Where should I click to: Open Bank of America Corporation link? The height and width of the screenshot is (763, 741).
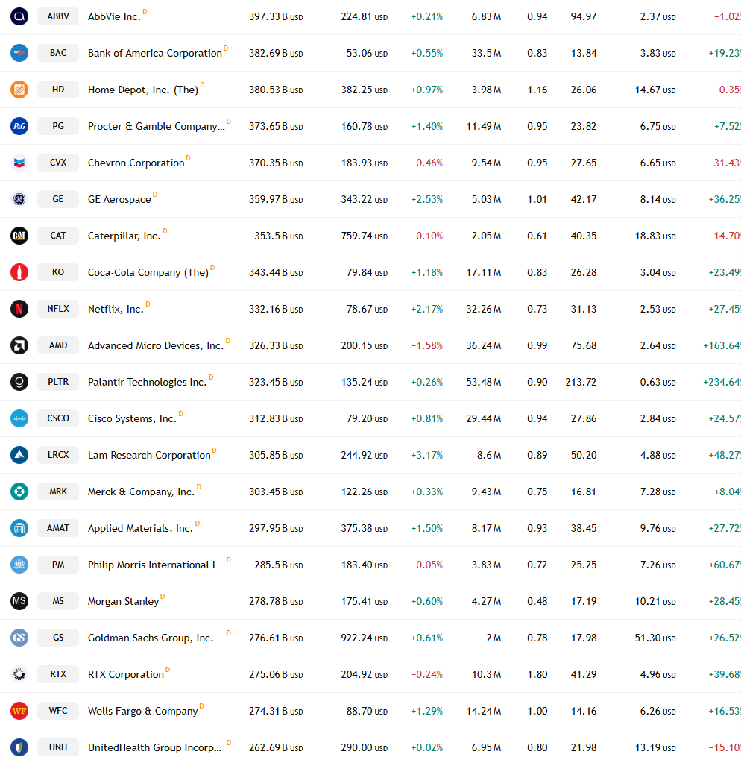(154, 53)
